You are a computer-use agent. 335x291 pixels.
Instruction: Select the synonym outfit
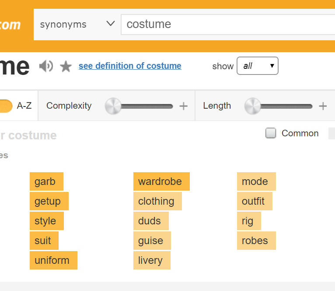(x=254, y=201)
